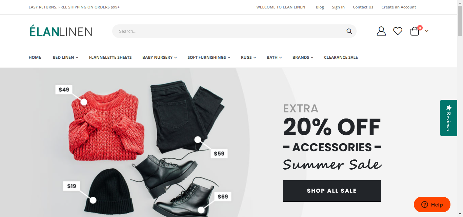The width and height of the screenshot is (463, 217).
Task: Click the Shop All Sale button
Action: tap(332, 191)
